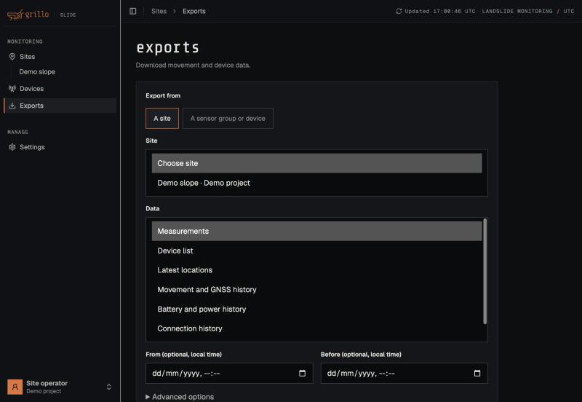Click the Before date input field
Screen dimensions: 582x402
coord(404,373)
